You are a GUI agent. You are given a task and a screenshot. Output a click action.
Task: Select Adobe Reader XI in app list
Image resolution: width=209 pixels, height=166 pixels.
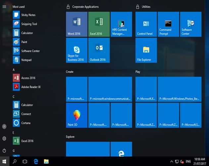[30, 87]
